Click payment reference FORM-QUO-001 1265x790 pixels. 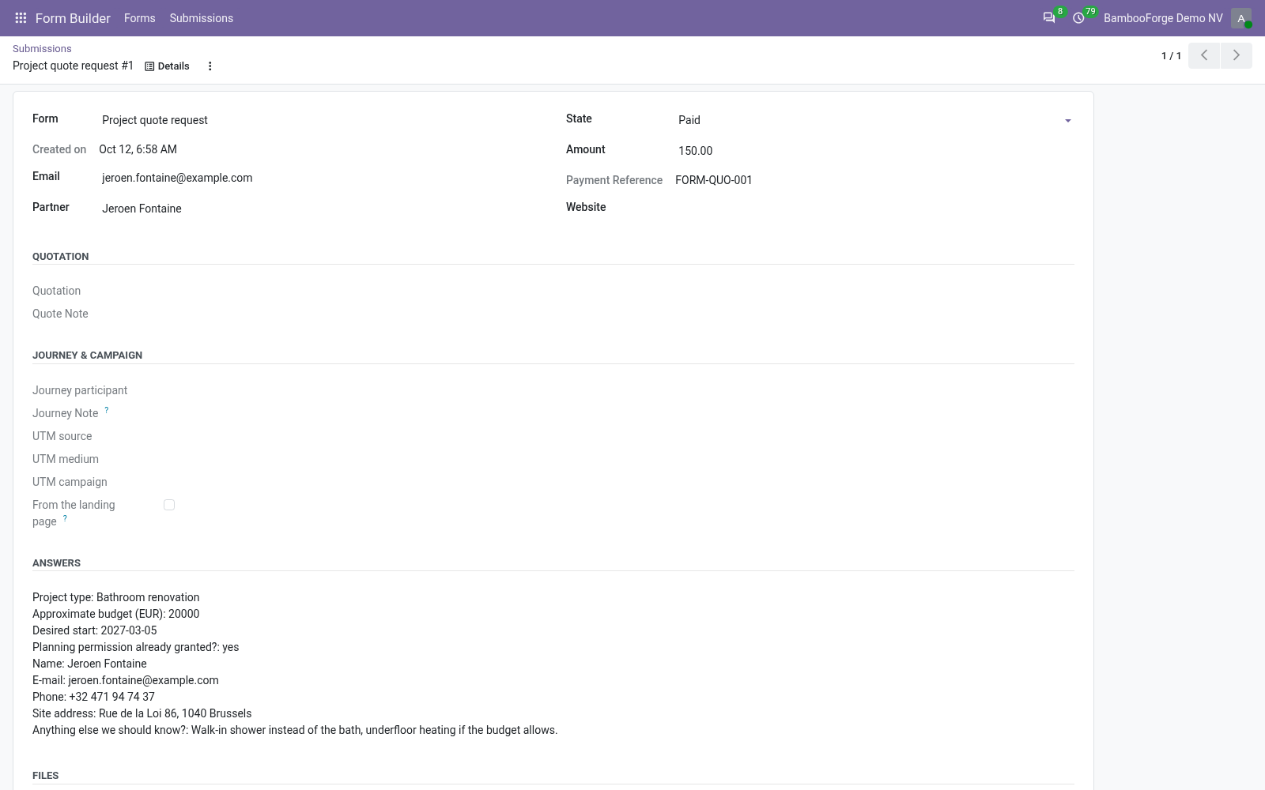coord(714,180)
